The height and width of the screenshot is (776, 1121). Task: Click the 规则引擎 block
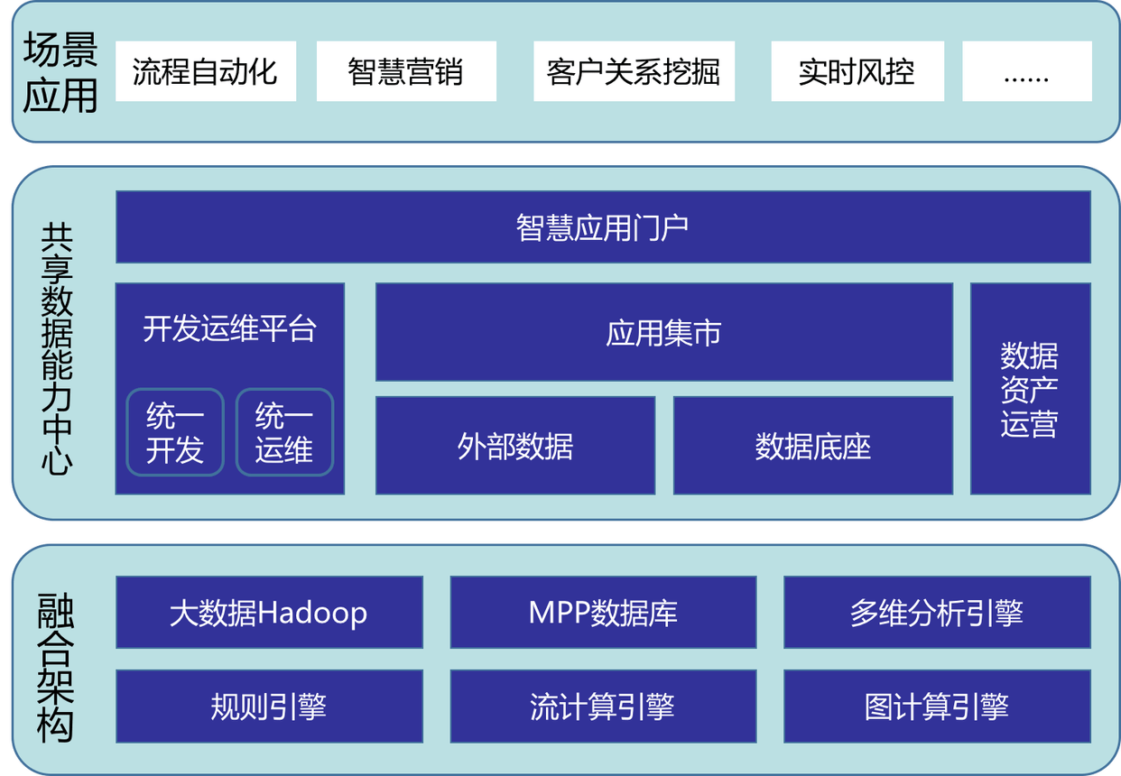270,707
